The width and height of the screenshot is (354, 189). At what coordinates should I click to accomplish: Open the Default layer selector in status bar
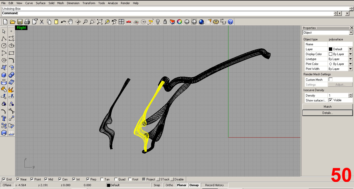pyautogui.click(x=129, y=185)
